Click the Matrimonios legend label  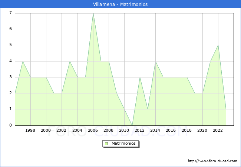click(123, 143)
